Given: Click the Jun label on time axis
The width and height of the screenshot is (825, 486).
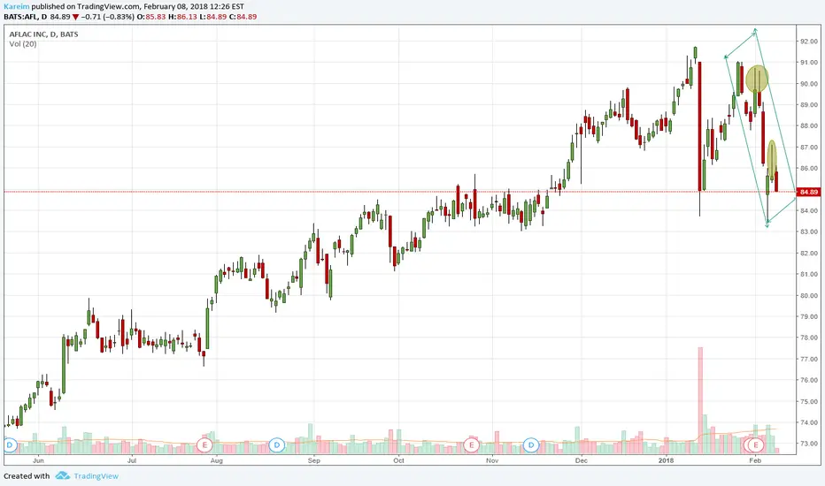Looking at the screenshot, I should [x=38, y=460].
